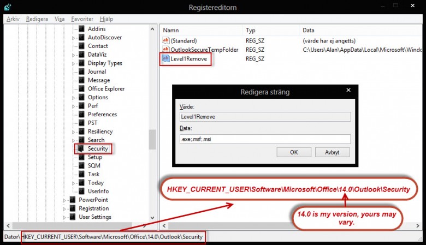Open the Hjälp menu
The height and width of the screenshot is (245, 426).
pyautogui.click(x=106, y=19)
